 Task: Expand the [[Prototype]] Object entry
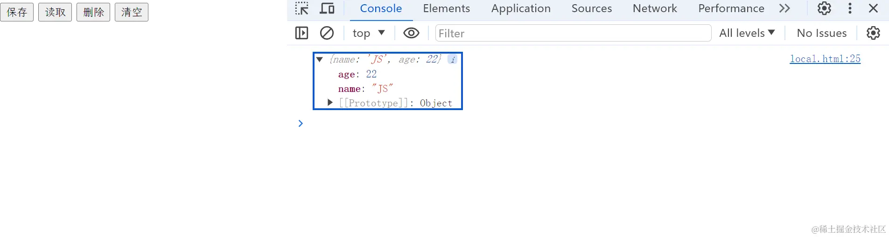(x=330, y=103)
